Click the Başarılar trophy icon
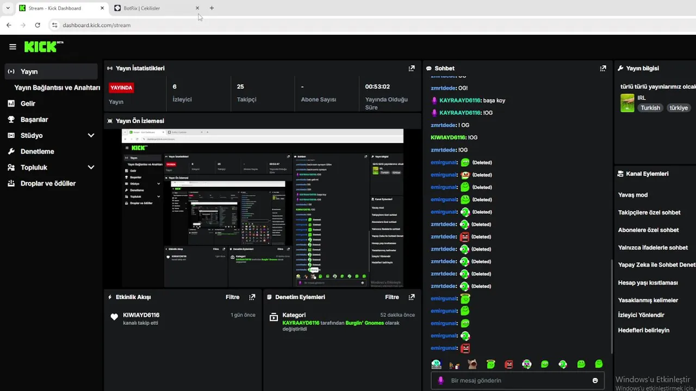696x391 pixels. (x=11, y=119)
